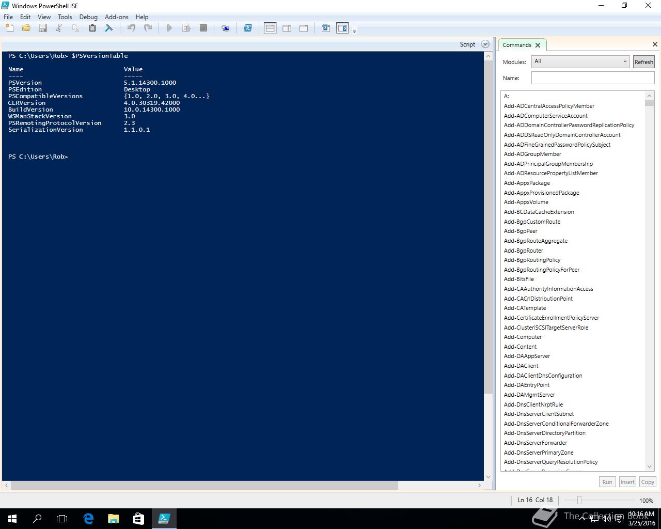
Task: Open the Help menu
Action: coord(142,17)
